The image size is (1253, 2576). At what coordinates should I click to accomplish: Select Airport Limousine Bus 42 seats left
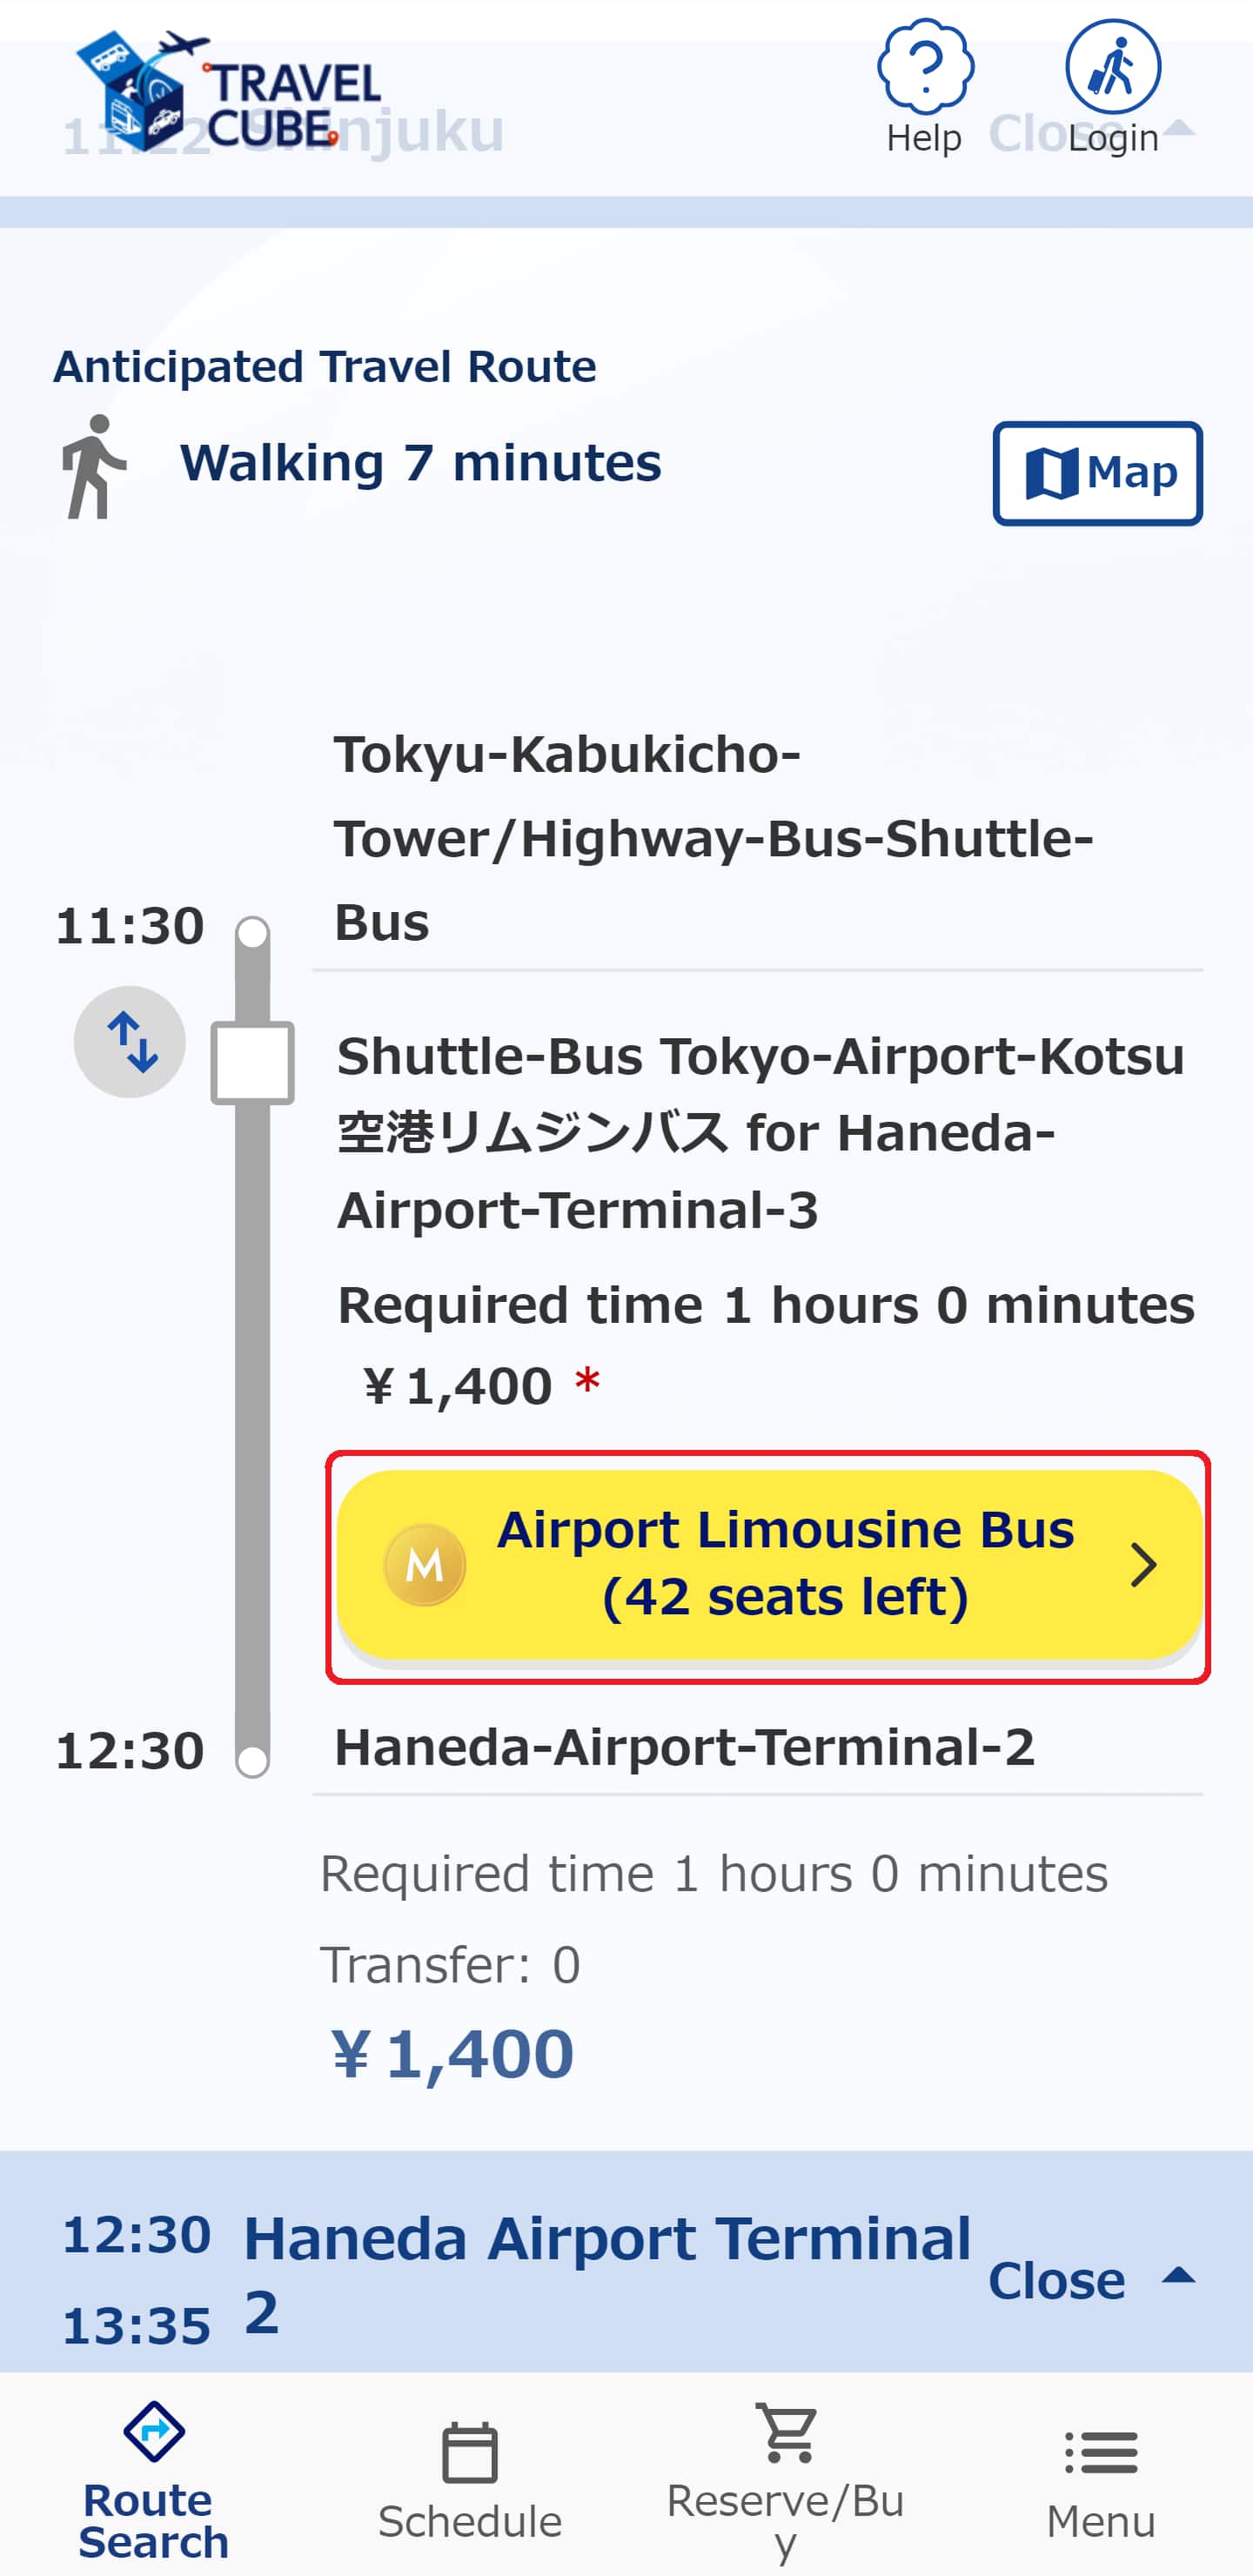point(768,1565)
